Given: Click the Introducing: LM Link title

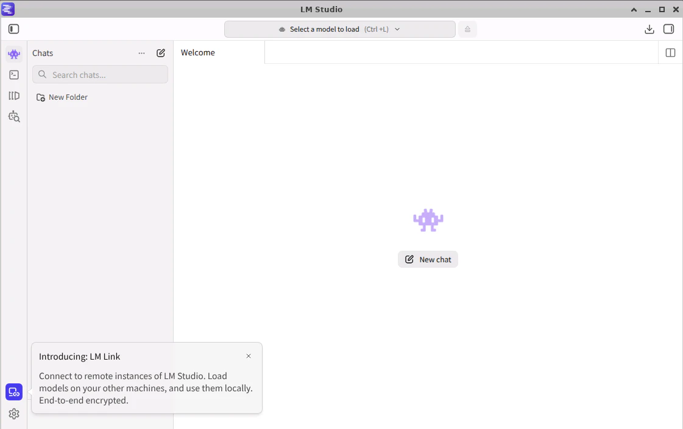Looking at the screenshot, I should coord(79,357).
